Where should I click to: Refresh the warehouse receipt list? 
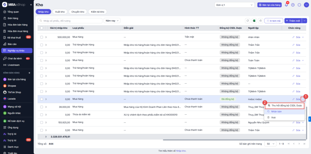[248, 21]
